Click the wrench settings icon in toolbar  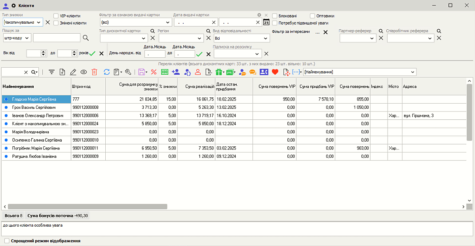pos(128,72)
